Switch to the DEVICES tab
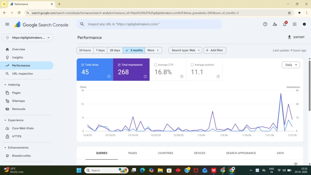 point(199,153)
